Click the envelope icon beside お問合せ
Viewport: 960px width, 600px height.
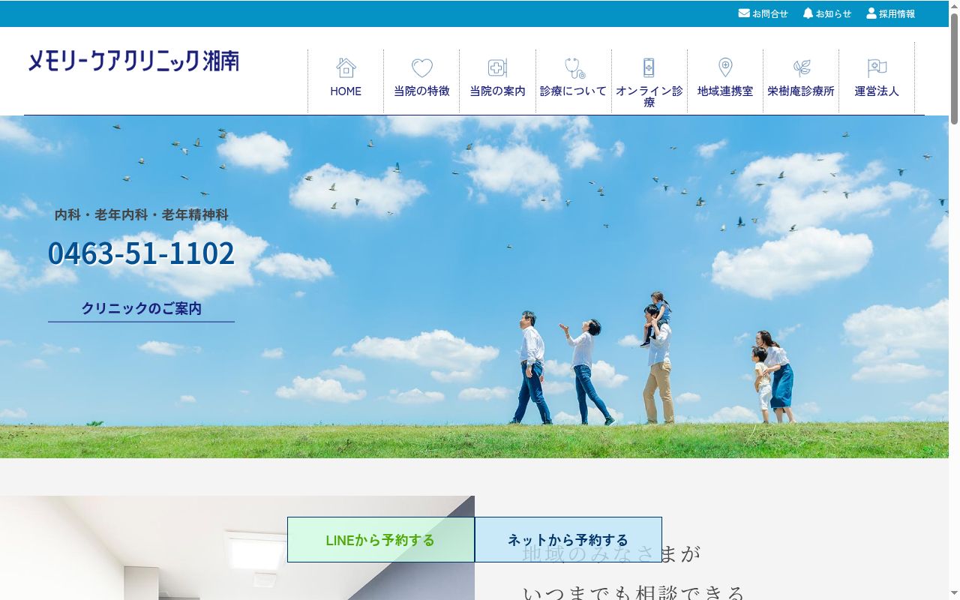click(744, 13)
